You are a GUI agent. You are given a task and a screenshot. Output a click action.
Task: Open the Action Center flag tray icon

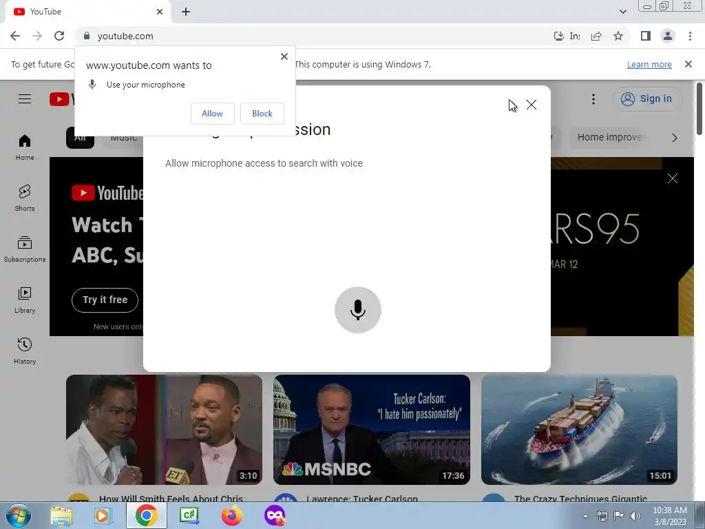619,516
